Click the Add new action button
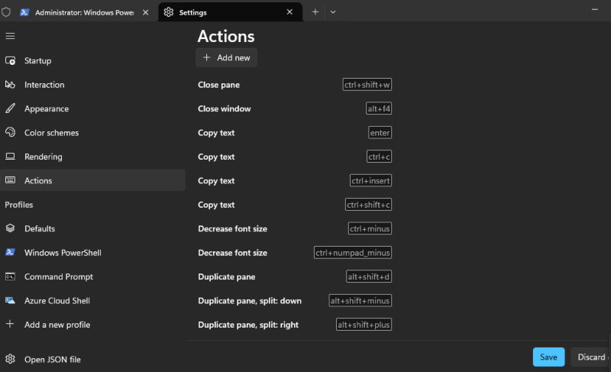 point(226,57)
